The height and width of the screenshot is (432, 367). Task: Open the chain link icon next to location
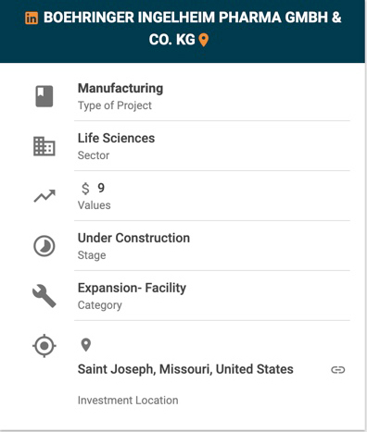coord(338,369)
